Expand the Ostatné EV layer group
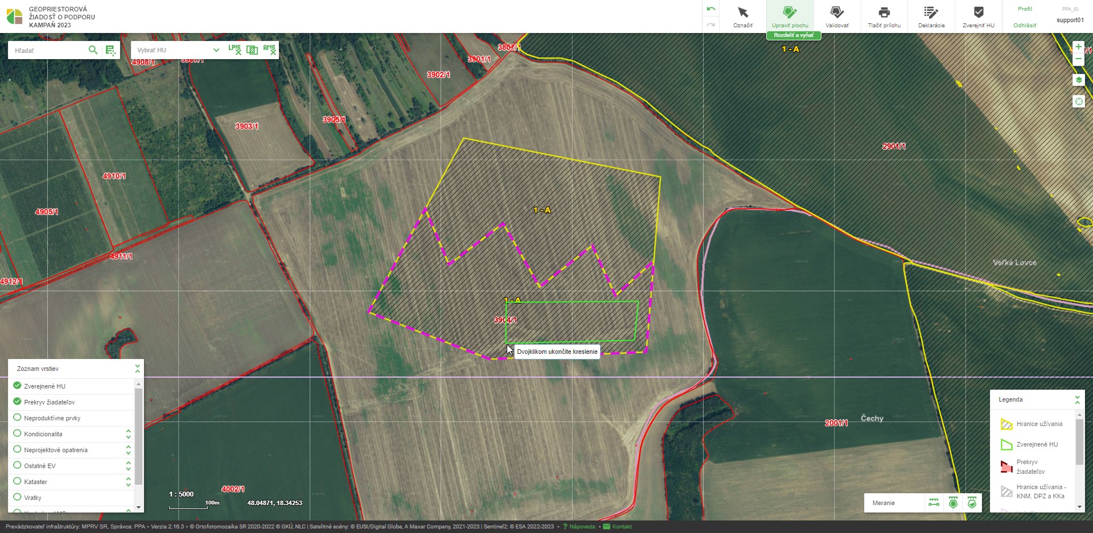Image resolution: width=1093 pixels, height=533 pixels. 128,466
